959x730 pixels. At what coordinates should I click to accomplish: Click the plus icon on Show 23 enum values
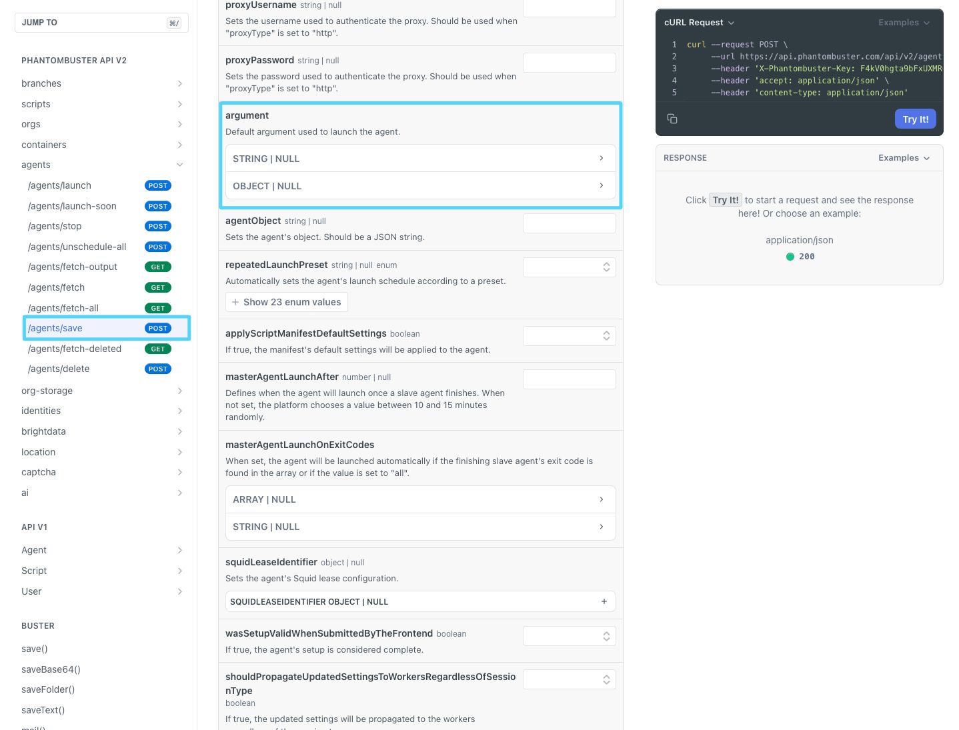pos(235,302)
